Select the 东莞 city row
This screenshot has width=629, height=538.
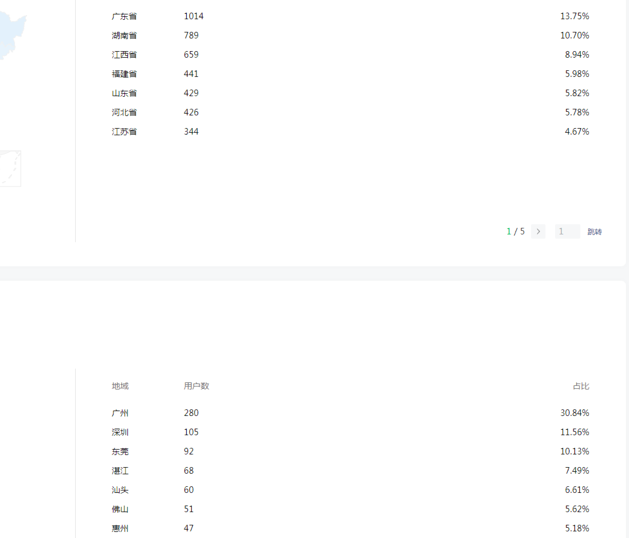pos(120,451)
